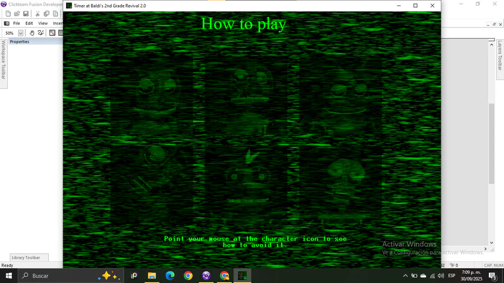The height and width of the screenshot is (283, 504).
Task: Click the vertical scrollbar thumb in Clickteam editor
Action: [492, 144]
